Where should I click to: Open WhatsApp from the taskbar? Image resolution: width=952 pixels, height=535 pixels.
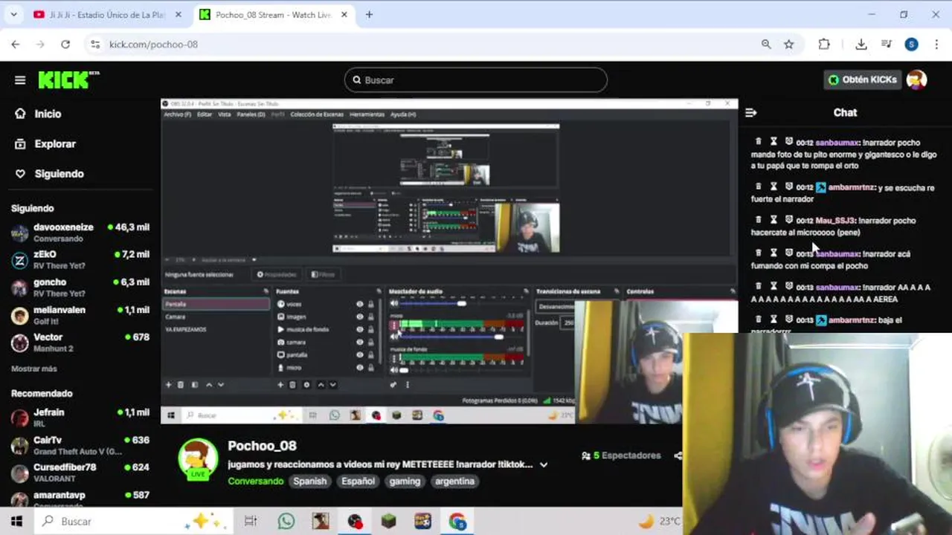coord(286,521)
